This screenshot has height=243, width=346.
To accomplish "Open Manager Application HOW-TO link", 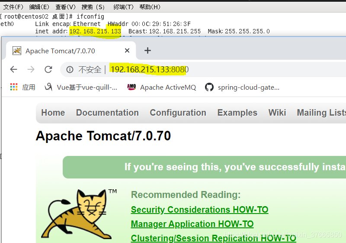I will 192,224.
